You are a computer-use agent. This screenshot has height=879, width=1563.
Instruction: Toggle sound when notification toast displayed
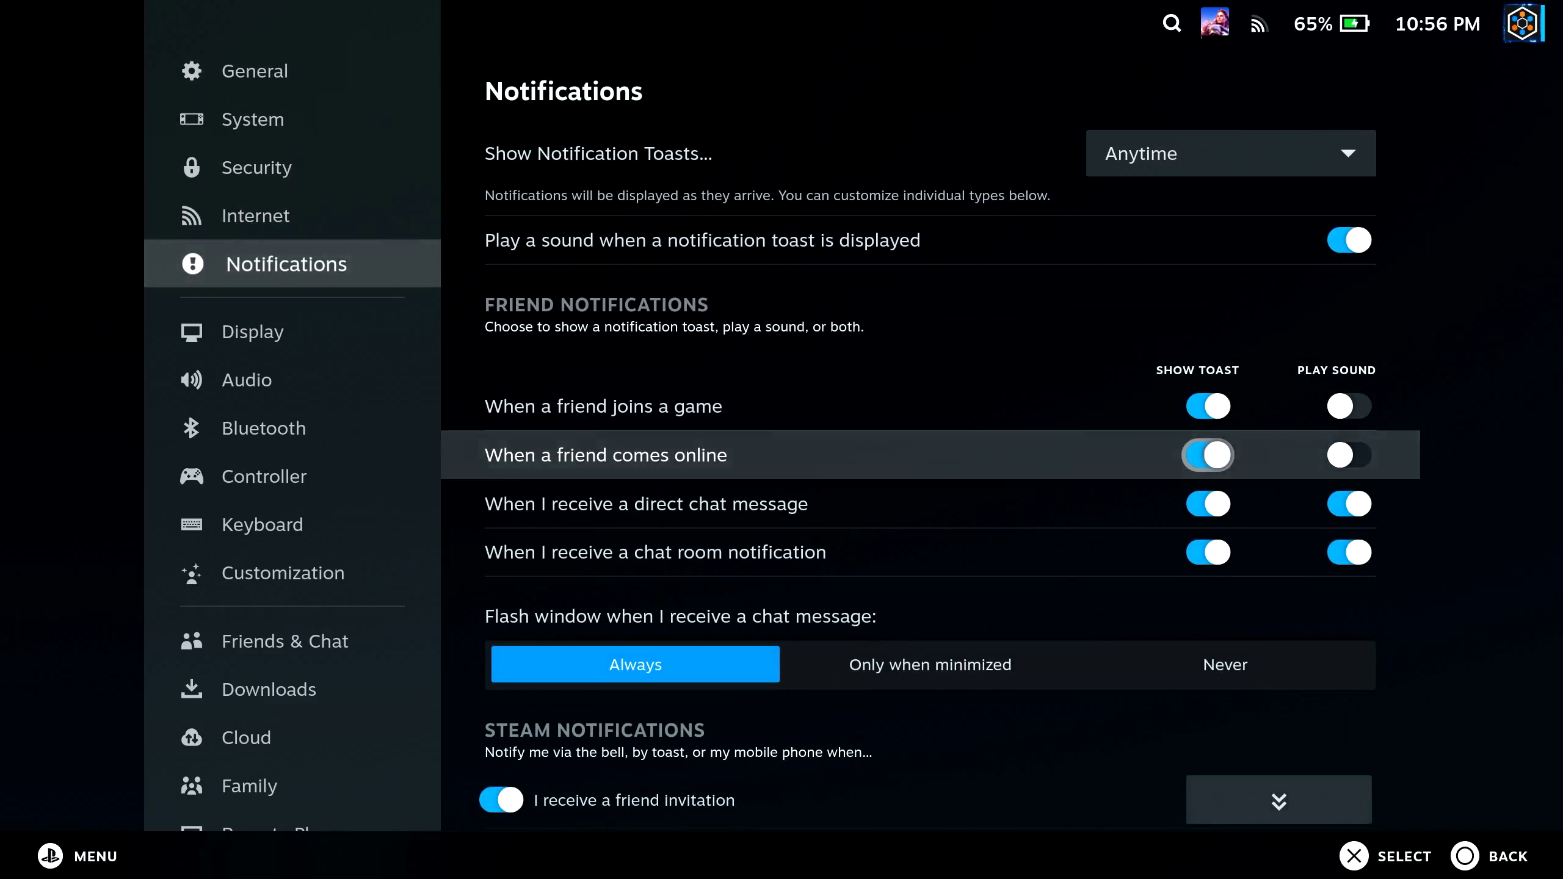(x=1349, y=240)
